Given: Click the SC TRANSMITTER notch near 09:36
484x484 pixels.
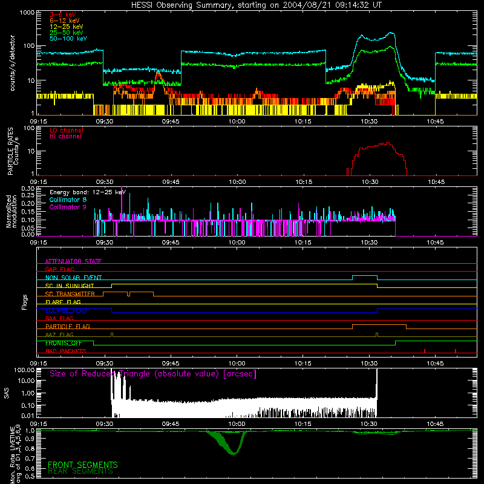Looking at the screenshot, I should 129,294.
